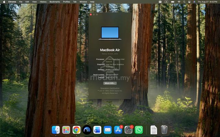Open Microsoft Word from the Dock
Screen dimensions: 220x137
[97, 130]
